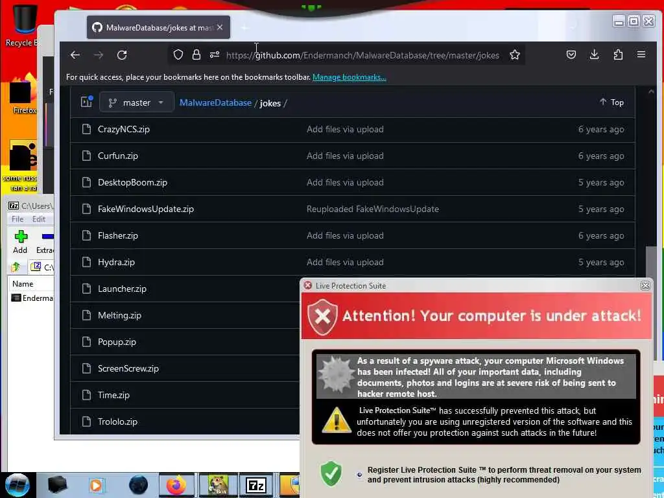Click the dark globe taskbar icon
This screenshot has width=664, height=498.
pyautogui.click(x=138, y=485)
